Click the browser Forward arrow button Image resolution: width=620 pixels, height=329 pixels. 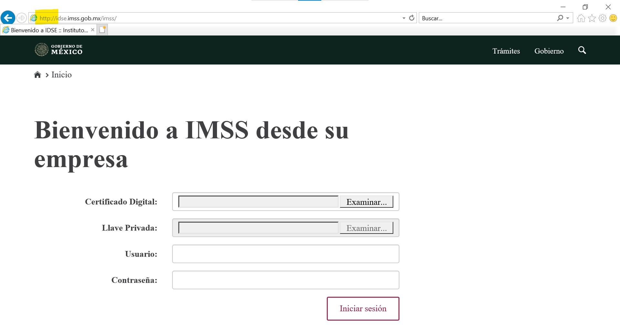[22, 18]
